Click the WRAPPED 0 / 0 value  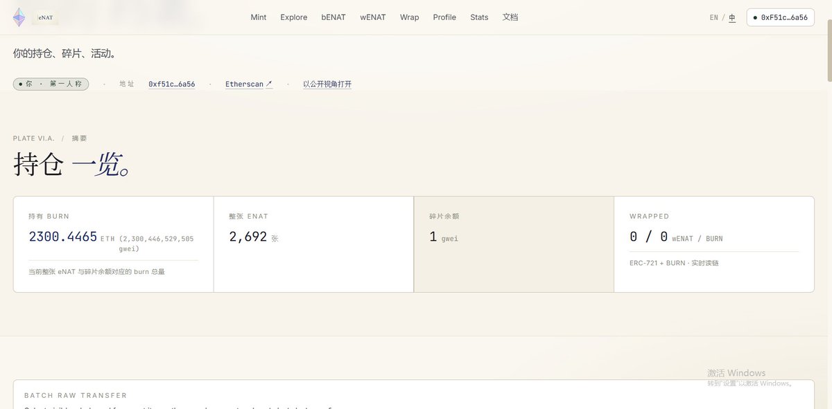click(649, 237)
